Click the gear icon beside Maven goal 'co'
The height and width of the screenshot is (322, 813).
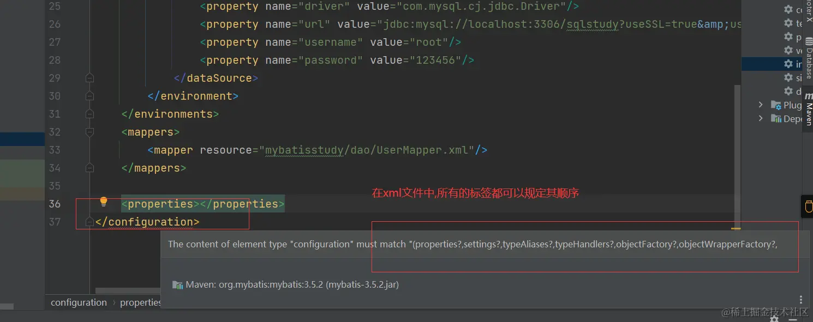(x=788, y=9)
